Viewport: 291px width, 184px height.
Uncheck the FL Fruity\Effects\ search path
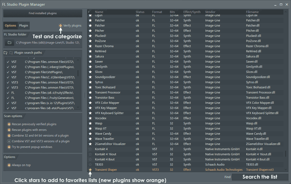pyautogui.click(x=8, y=93)
